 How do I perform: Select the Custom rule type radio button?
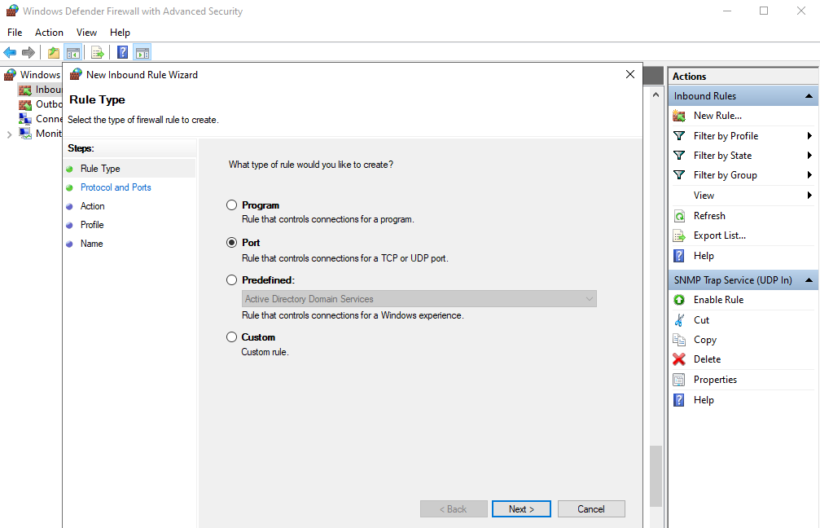(x=232, y=337)
